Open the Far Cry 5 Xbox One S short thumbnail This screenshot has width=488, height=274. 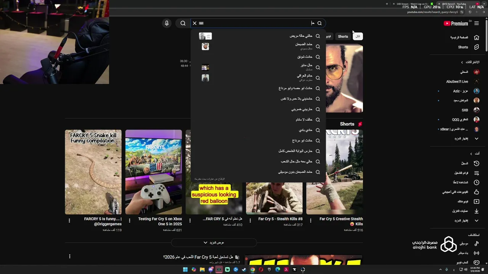click(154, 172)
